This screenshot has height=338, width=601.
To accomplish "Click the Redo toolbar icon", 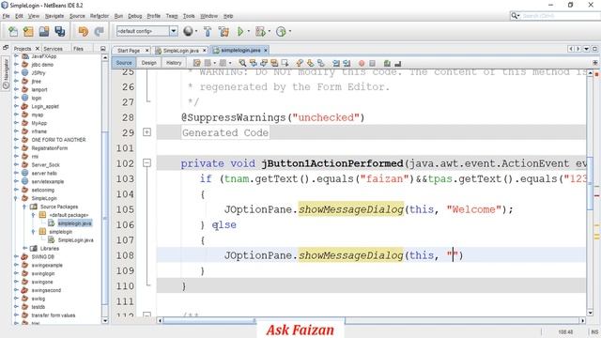I will coord(99,31).
